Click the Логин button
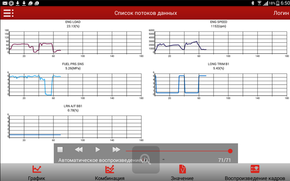Viewport: 290px width, 181px height. [x=281, y=13]
